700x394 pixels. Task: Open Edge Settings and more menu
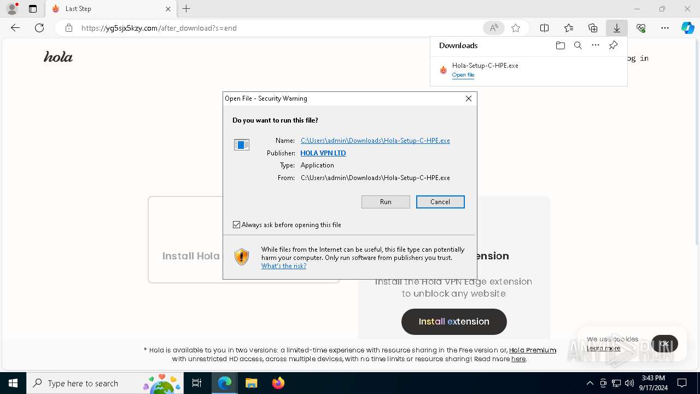point(665,28)
